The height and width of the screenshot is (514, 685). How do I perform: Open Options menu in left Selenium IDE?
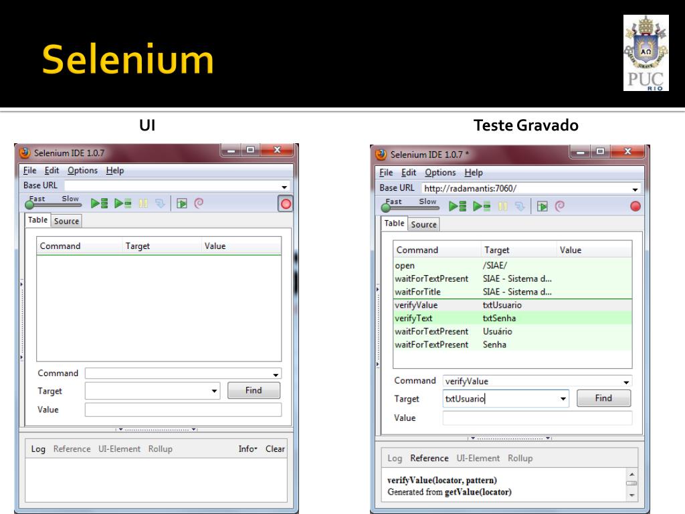click(82, 171)
